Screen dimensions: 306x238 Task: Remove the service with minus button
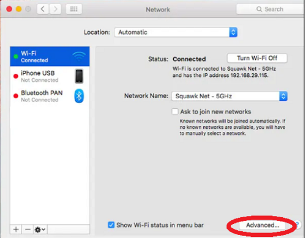(28, 229)
